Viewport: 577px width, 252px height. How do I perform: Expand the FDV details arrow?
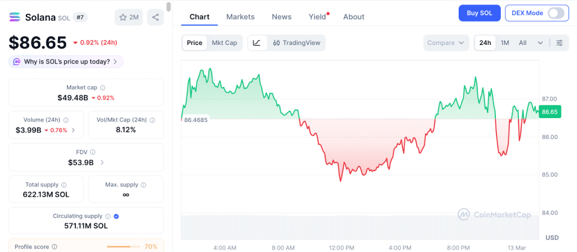(102, 163)
